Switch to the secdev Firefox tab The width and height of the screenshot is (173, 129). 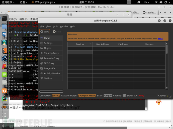coord(149,13)
